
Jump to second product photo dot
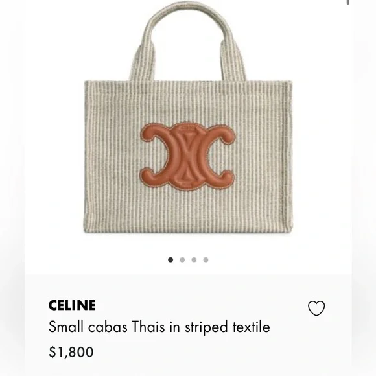point(182,260)
